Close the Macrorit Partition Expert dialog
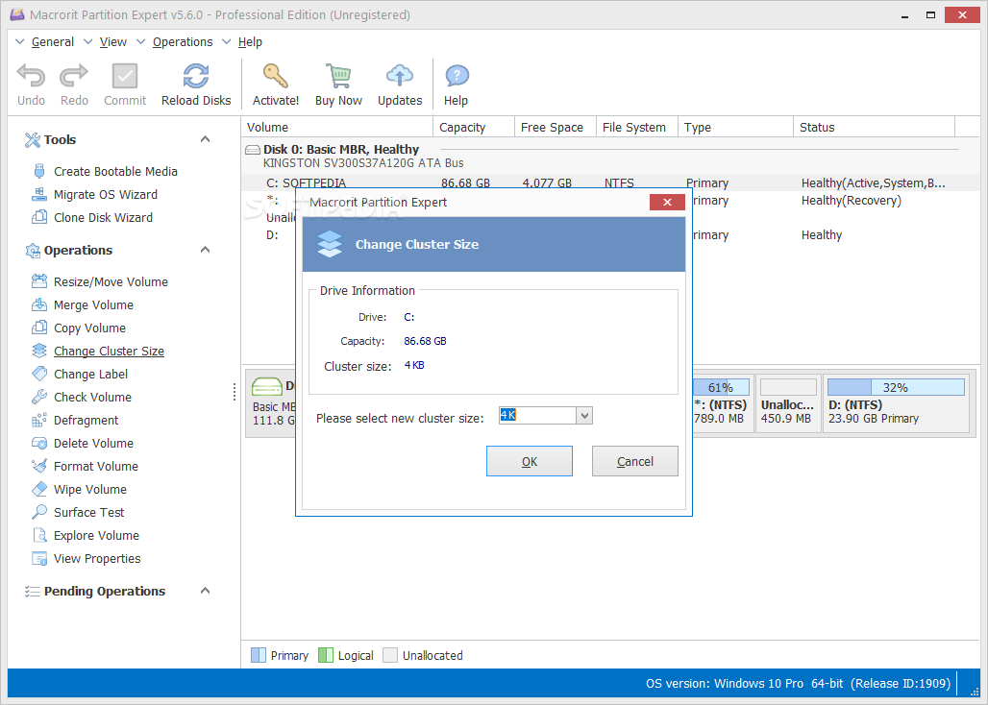This screenshot has width=988, height=705. [x=667, y=202]
